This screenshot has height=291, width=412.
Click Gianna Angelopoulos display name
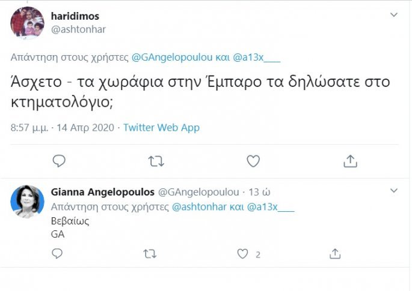click(x=102, y=193)
